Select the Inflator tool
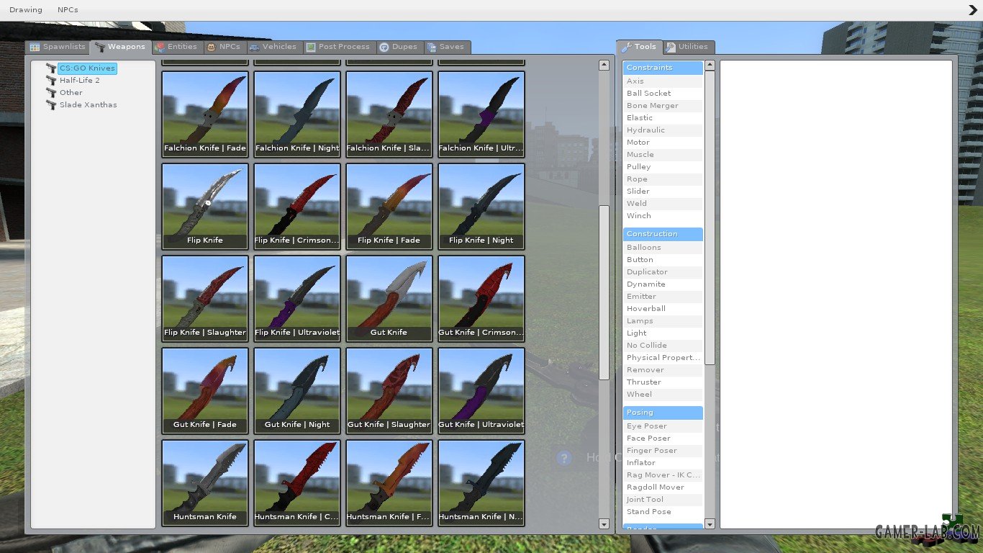Screen dimensions: 983x553 (x=663, y=463)
